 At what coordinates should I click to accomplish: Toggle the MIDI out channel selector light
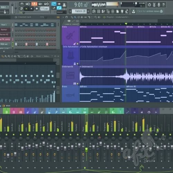click(x=12, y=44)
